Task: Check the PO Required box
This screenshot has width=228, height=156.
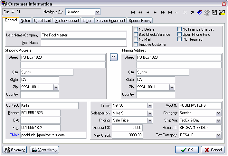Action: click(x=179, y=39)
